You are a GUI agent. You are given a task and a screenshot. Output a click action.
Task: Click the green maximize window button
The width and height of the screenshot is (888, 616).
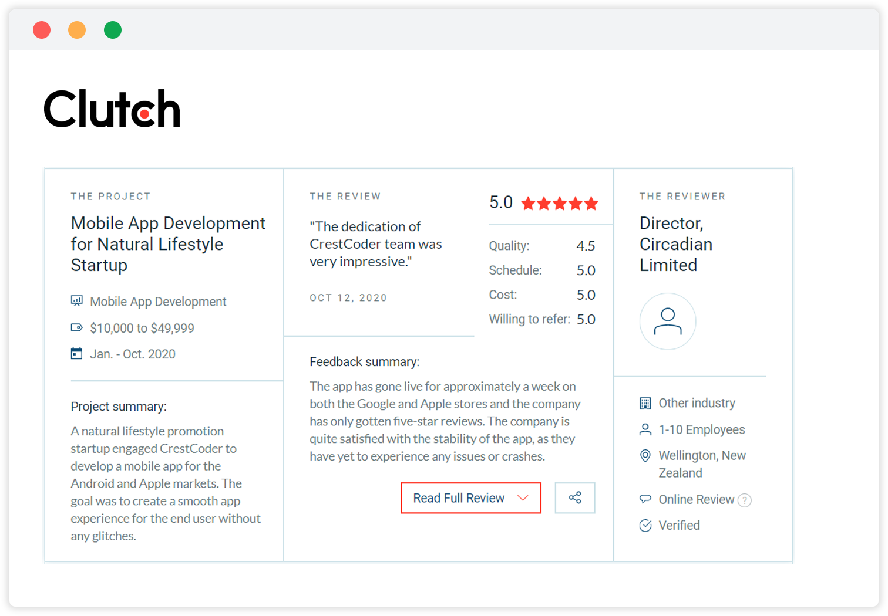pyautogui.click(x=113, y=29)
